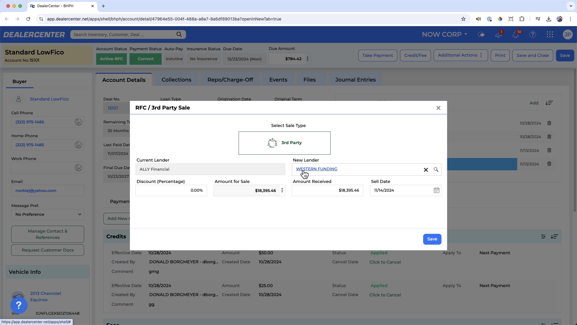Open announcements with 1 badge

point(499,35)
